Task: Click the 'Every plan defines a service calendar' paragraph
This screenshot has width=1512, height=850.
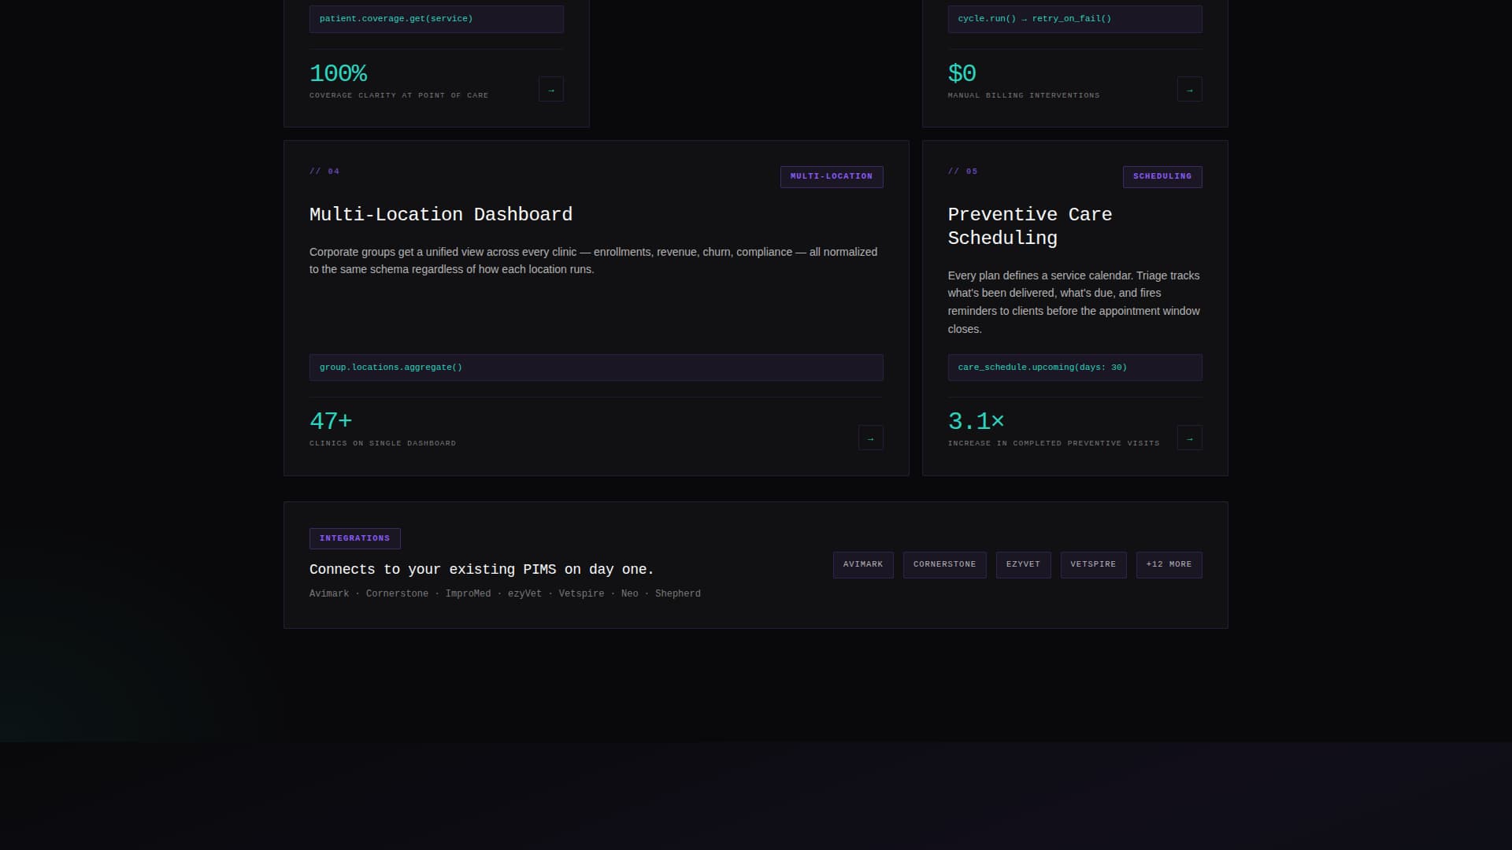Action: pos(1074,302)
